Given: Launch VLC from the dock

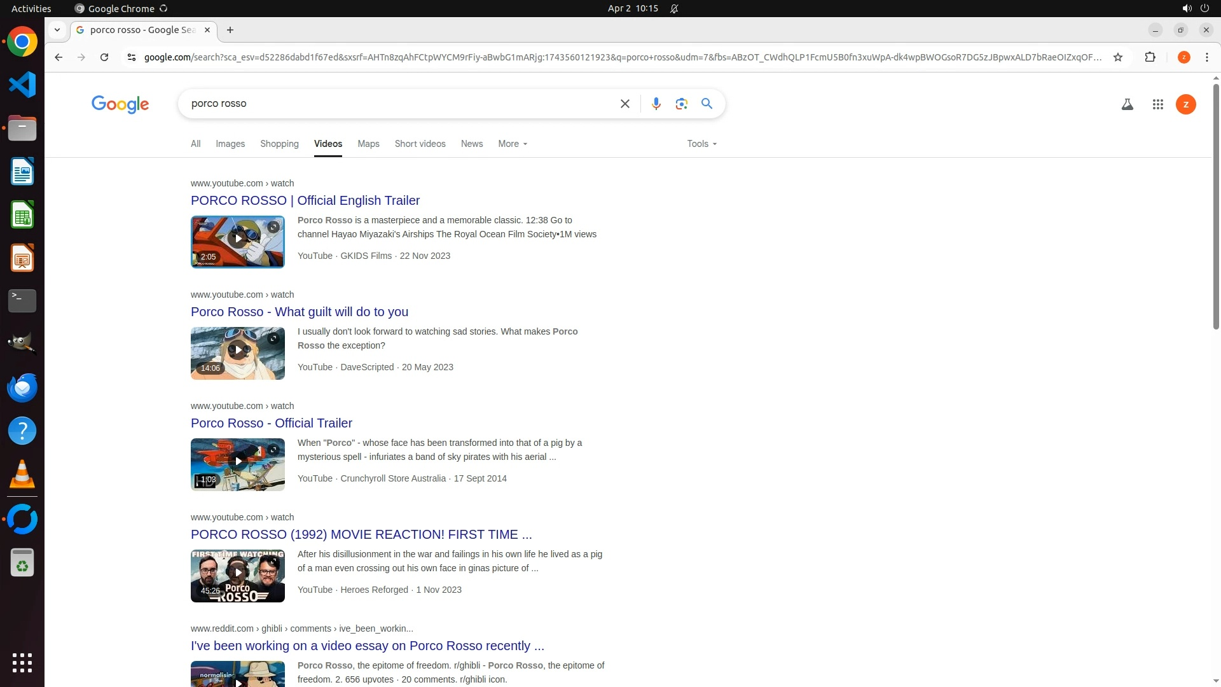Looking at the screenshot, I should tap(22, 474).
